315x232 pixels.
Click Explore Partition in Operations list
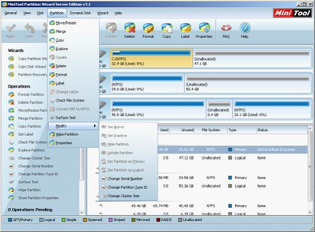tap(27, 150)
